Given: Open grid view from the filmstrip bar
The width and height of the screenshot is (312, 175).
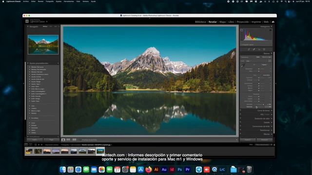Looking at the screenshot, I should click(x=36, y=145).
